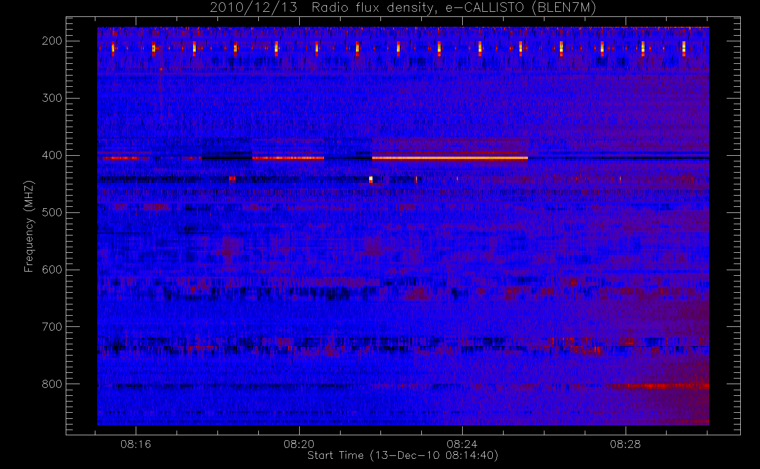This screenshot has width=760, height=469.
Task: Click the 400 frequency tick label
Action: point(52,155)
